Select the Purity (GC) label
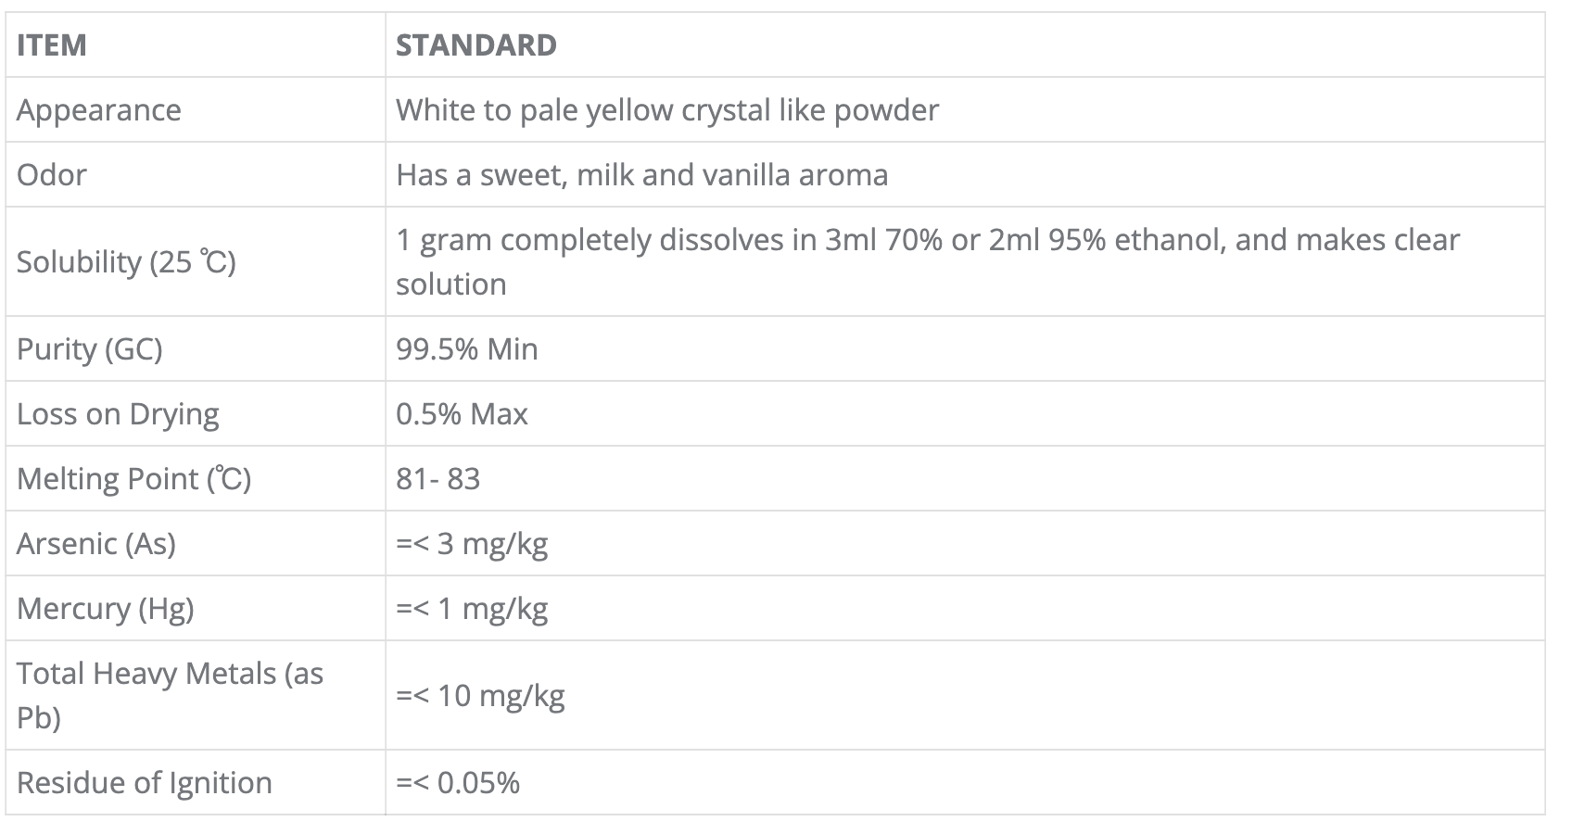Screen dimensions: 1572x834 tap(89, 349)
